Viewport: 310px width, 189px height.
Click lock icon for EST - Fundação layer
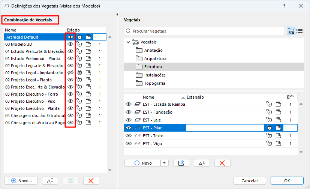pyautogui.click(x=268, y=112)
